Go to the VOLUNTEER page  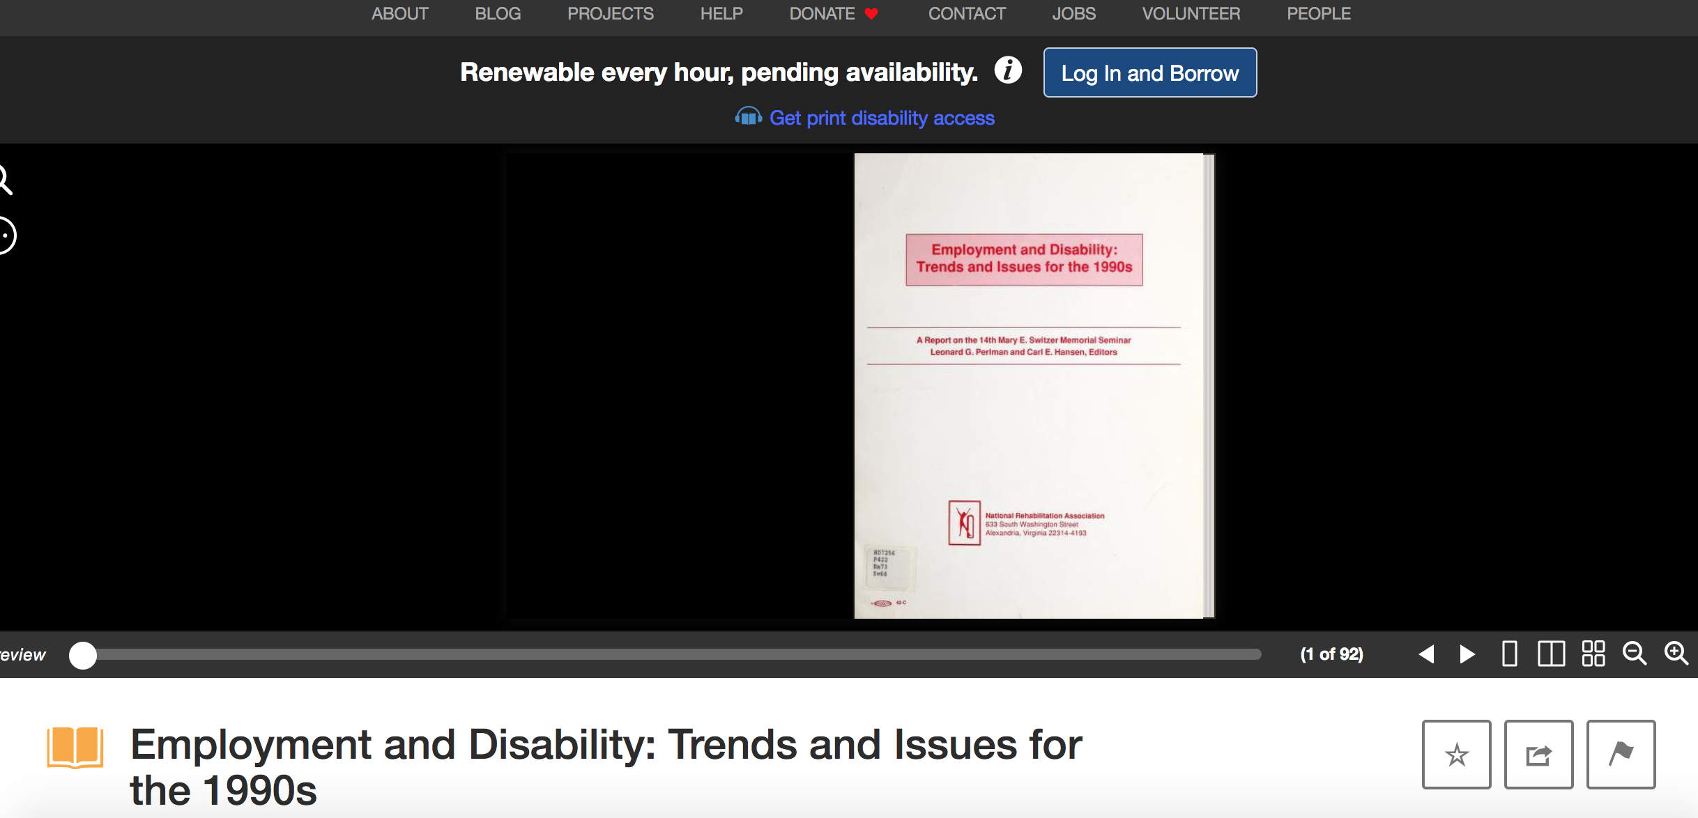tap(1191, 14)
